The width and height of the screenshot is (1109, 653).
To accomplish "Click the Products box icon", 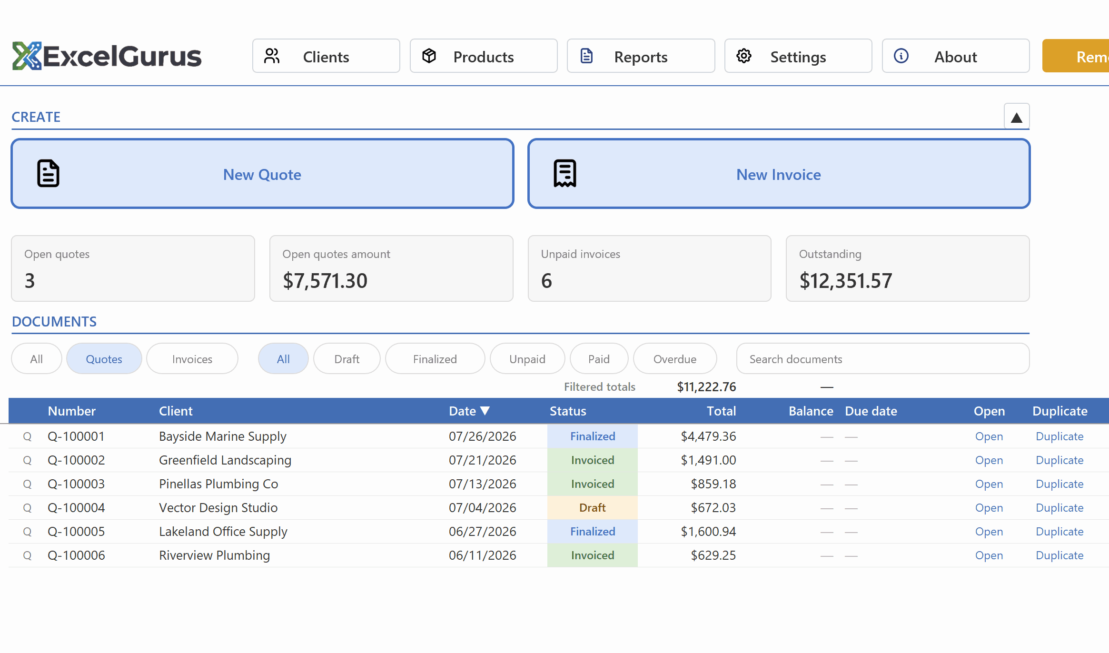I will [429, 56].
